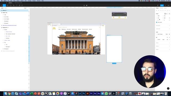
Task: Click the Create component icon in toolbar
Action: click(84, 5)
